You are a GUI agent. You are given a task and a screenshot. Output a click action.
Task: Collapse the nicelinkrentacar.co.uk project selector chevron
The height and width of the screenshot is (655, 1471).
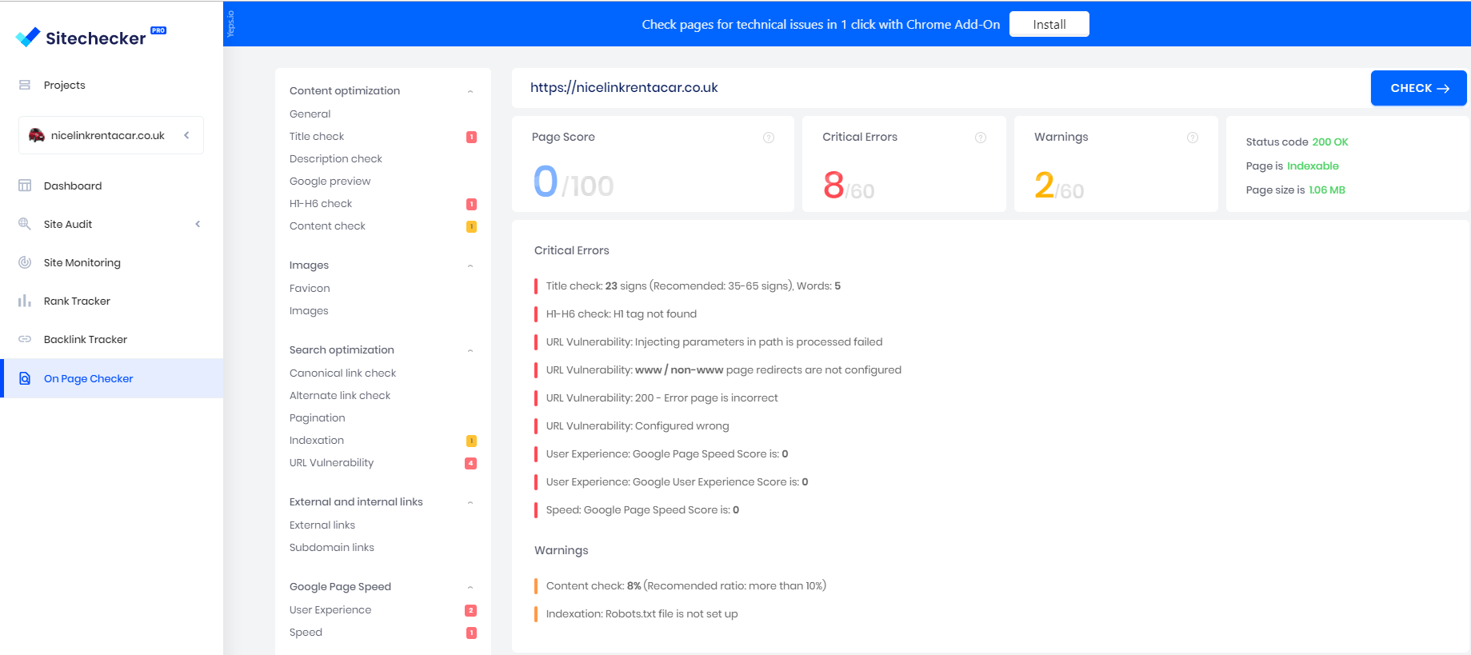click(187, 135)
